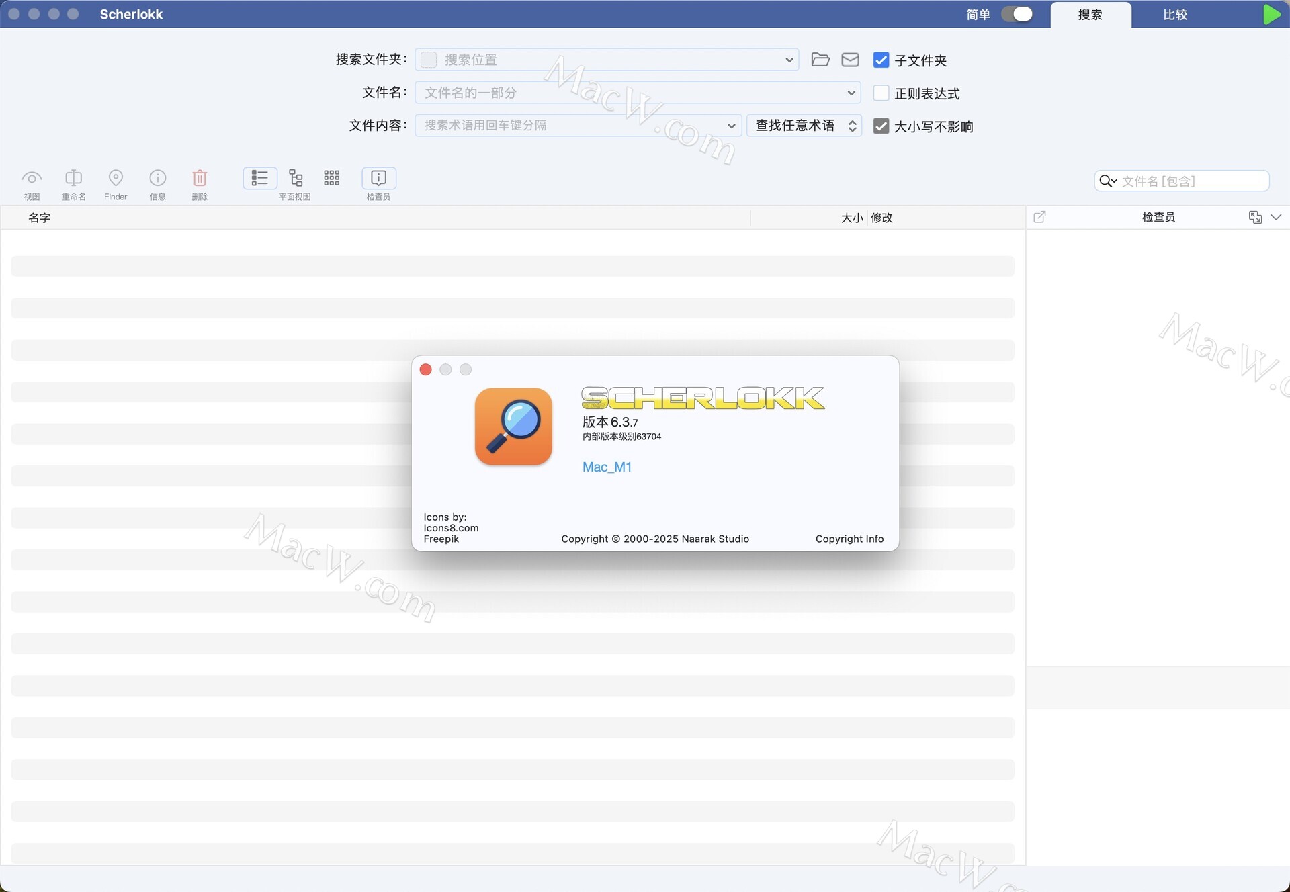Open the 查找任意术语 popup menu
Viewport: 1290px width, 892px height.
pos(804,126)
